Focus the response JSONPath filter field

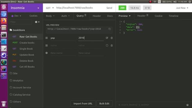pos(151,105)
